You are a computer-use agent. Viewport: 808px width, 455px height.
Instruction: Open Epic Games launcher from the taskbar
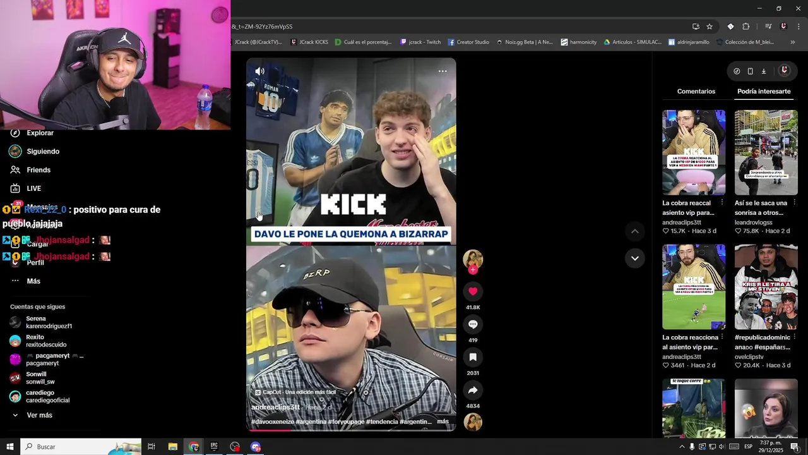pyautogui.click(x=214, y=447)
